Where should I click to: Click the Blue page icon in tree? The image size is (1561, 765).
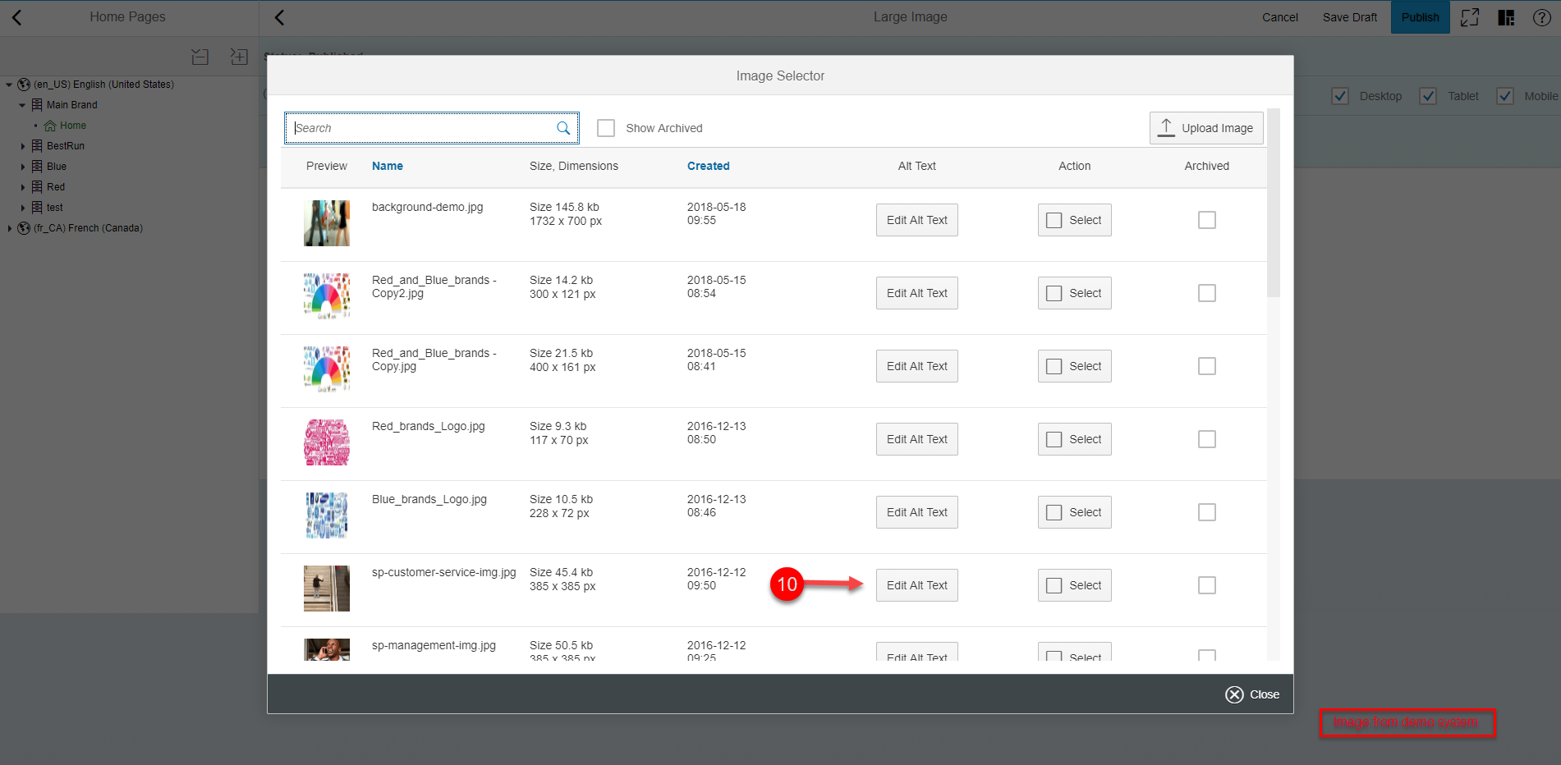37,167
